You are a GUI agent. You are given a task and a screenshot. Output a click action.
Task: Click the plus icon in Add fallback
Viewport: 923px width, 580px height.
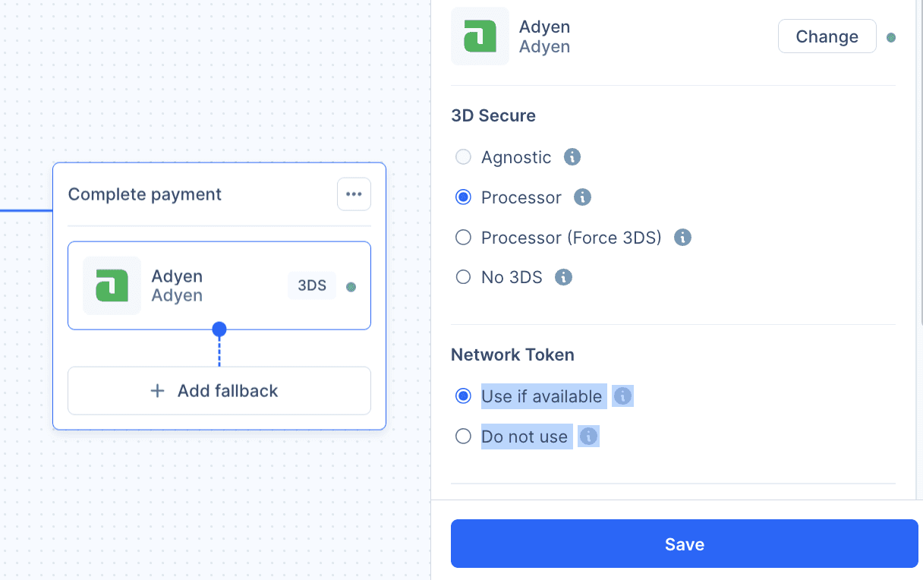coord(157,391)
